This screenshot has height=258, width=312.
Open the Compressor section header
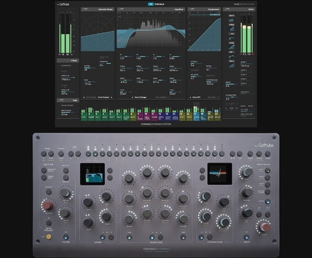(204, 9)
